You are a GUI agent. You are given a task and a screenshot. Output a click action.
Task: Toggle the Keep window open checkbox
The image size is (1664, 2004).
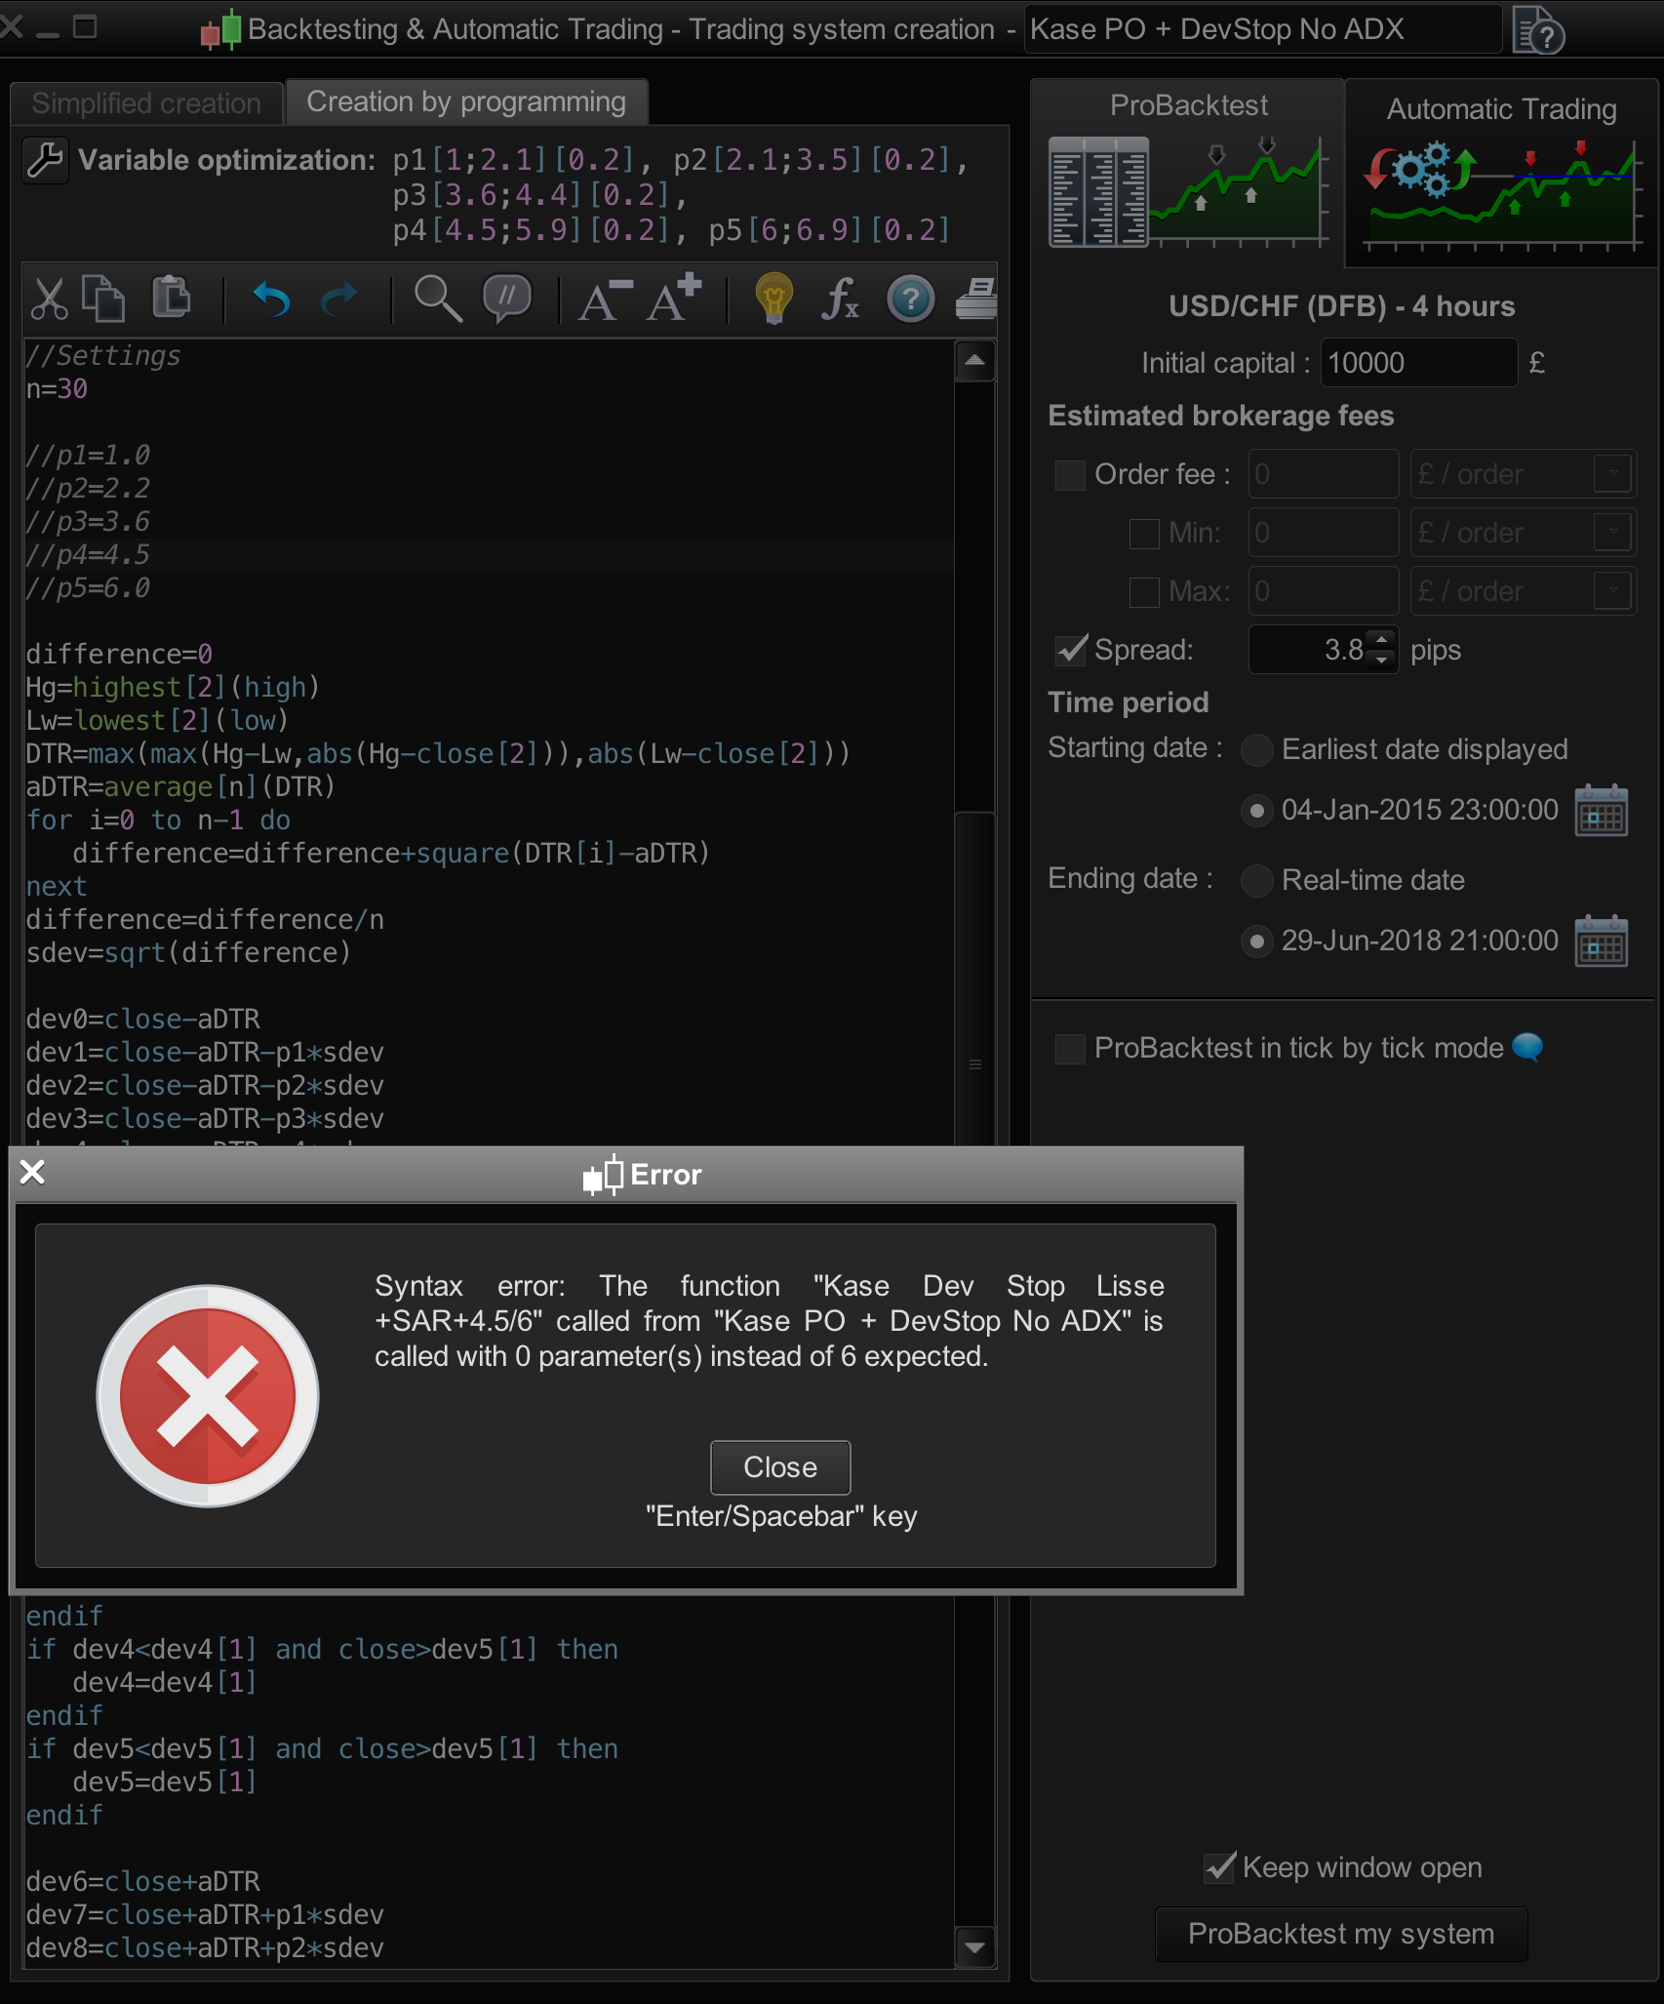click(x=1219, y=1867)
